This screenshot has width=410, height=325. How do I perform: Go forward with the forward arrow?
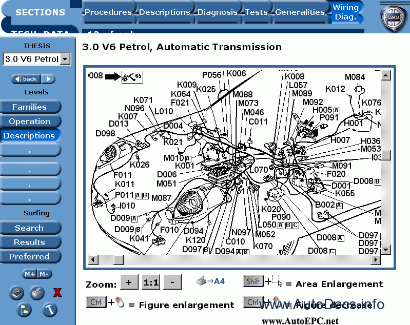pos(48,79)
